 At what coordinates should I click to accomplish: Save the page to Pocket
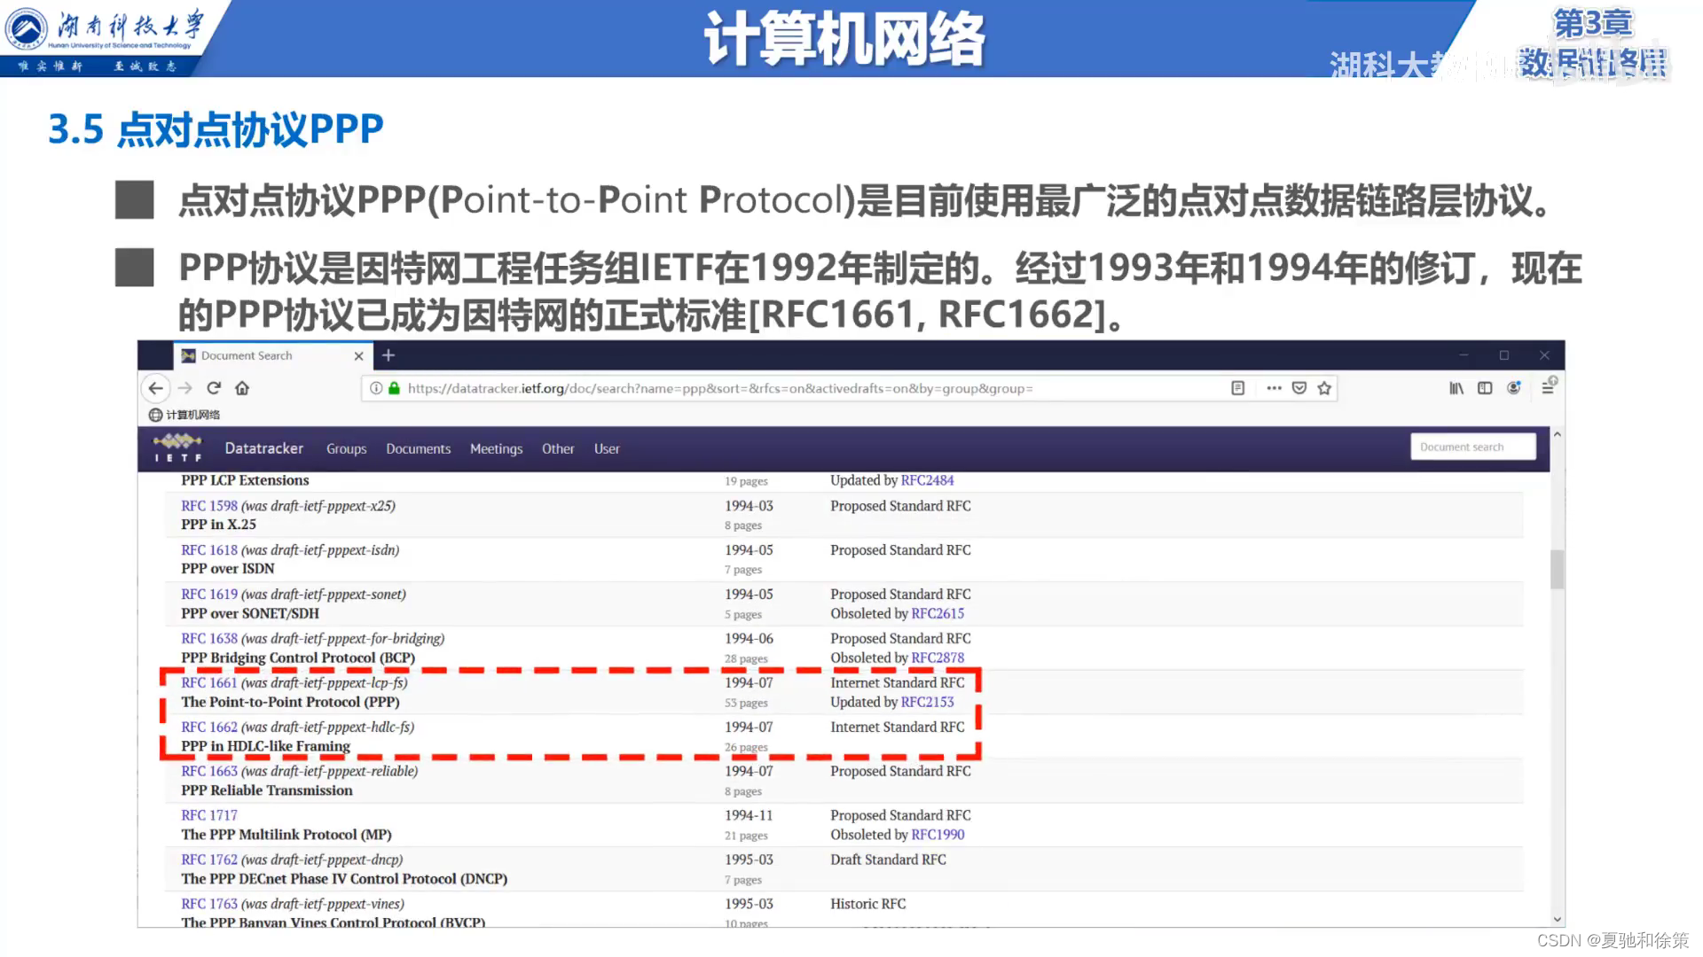tap(1299, 388)
